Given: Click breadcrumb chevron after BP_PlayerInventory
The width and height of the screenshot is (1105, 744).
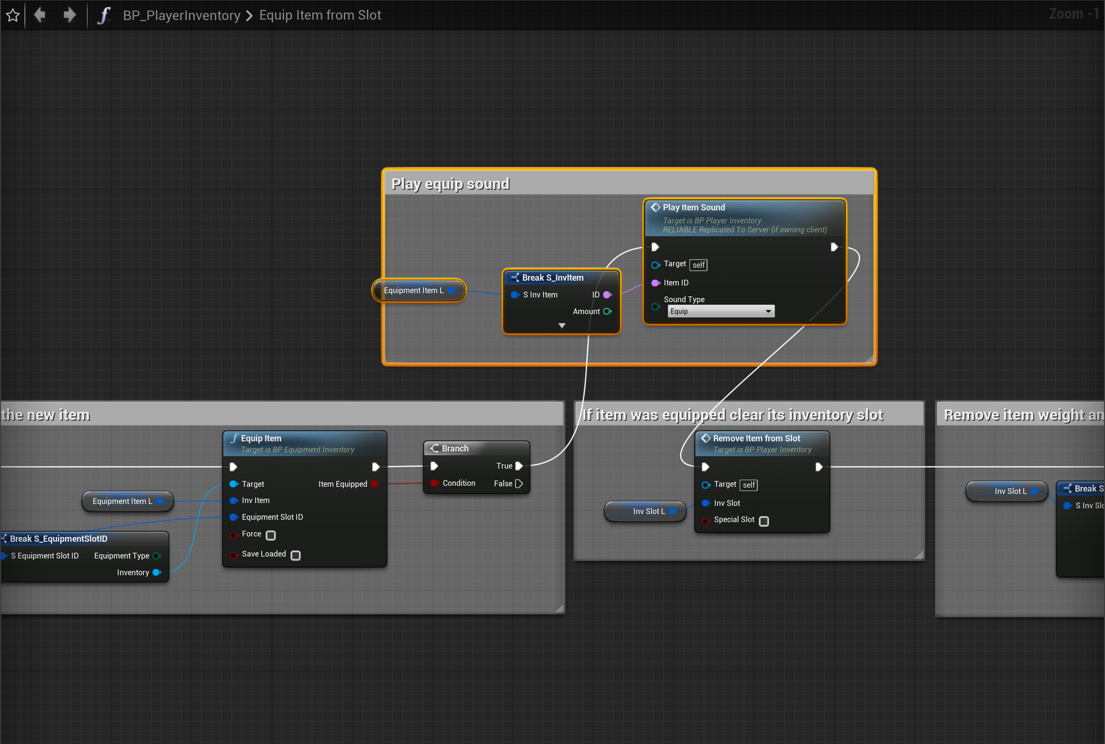Looking at the screenshot, I should tap(249, 15).
